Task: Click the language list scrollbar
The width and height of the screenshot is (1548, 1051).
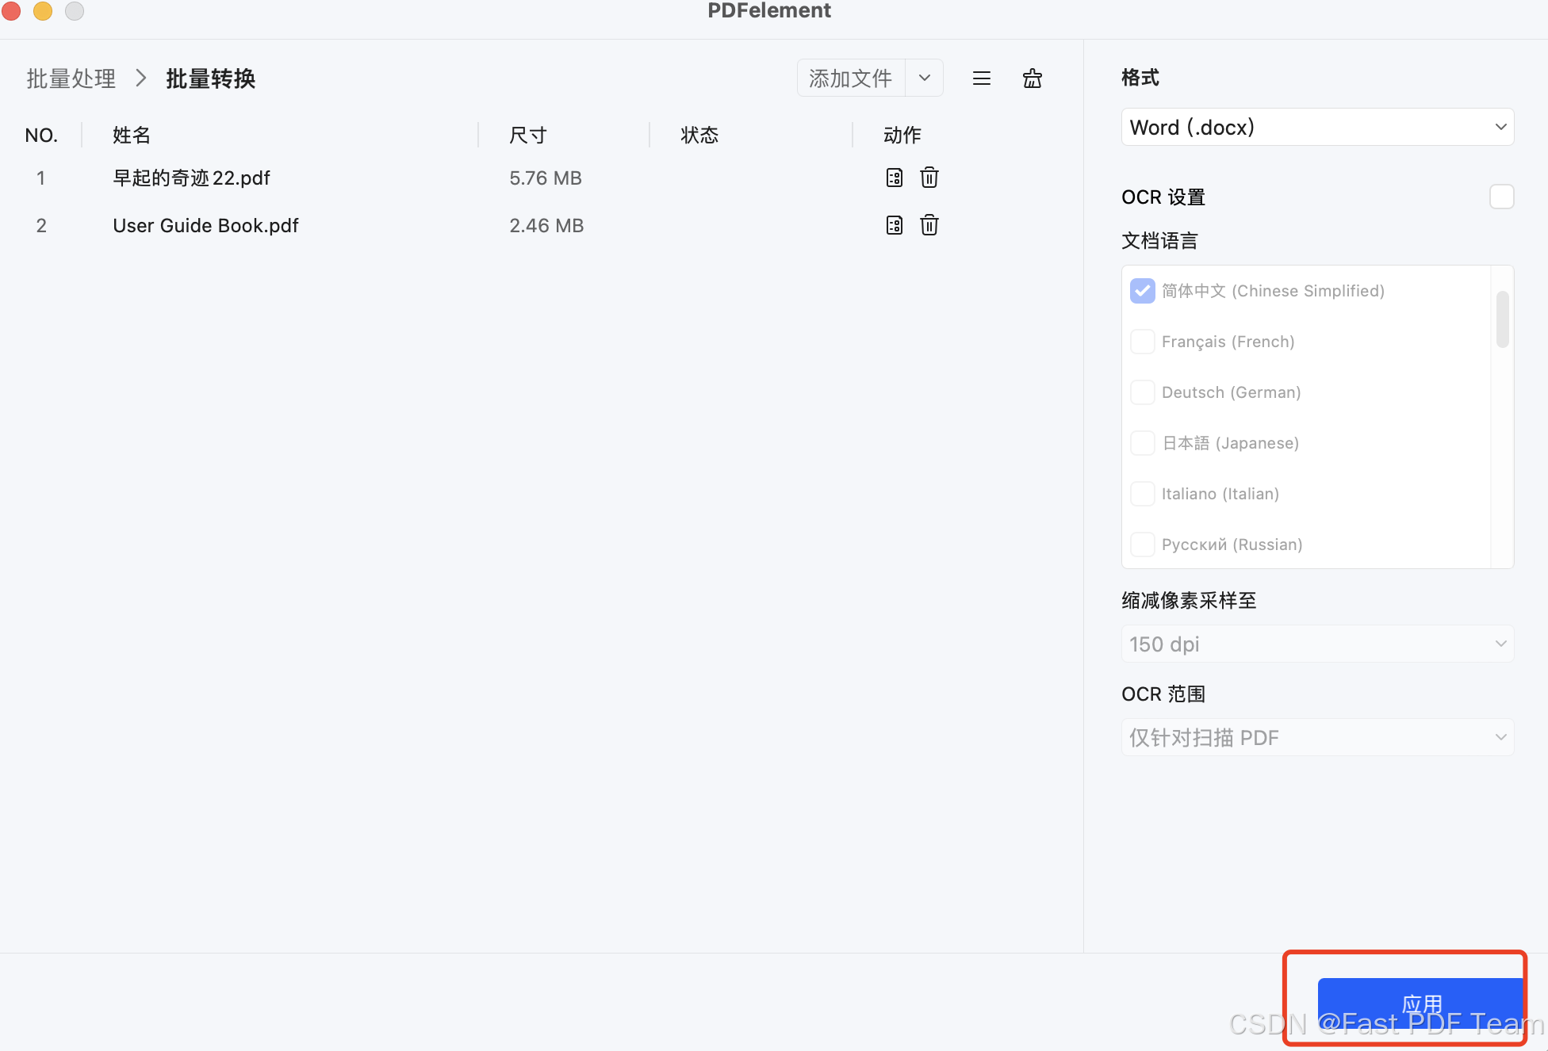Action: coord(1502,319)
